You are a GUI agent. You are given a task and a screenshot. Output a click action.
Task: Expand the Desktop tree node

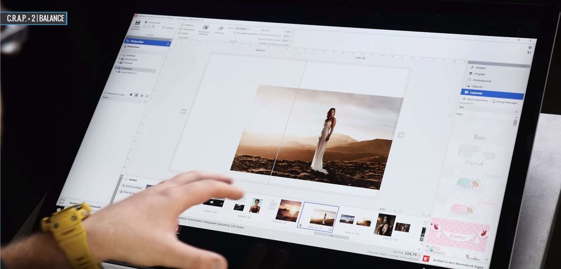tap(121, 55)
